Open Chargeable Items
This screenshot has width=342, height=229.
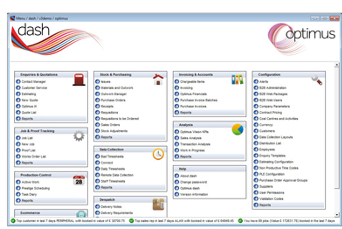193,82
